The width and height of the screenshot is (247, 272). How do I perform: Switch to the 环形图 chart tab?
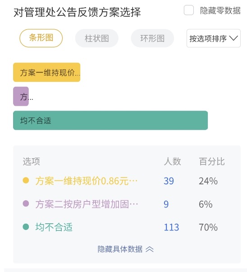[x=152, y=38]
